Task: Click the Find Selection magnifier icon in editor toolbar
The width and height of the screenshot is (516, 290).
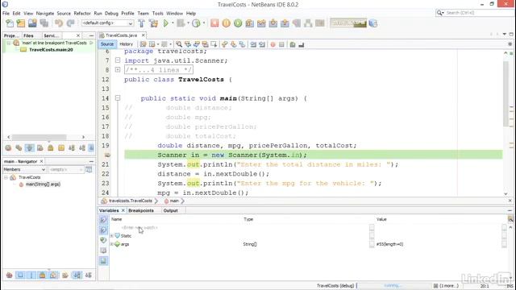Action: (x=179, y=44)
